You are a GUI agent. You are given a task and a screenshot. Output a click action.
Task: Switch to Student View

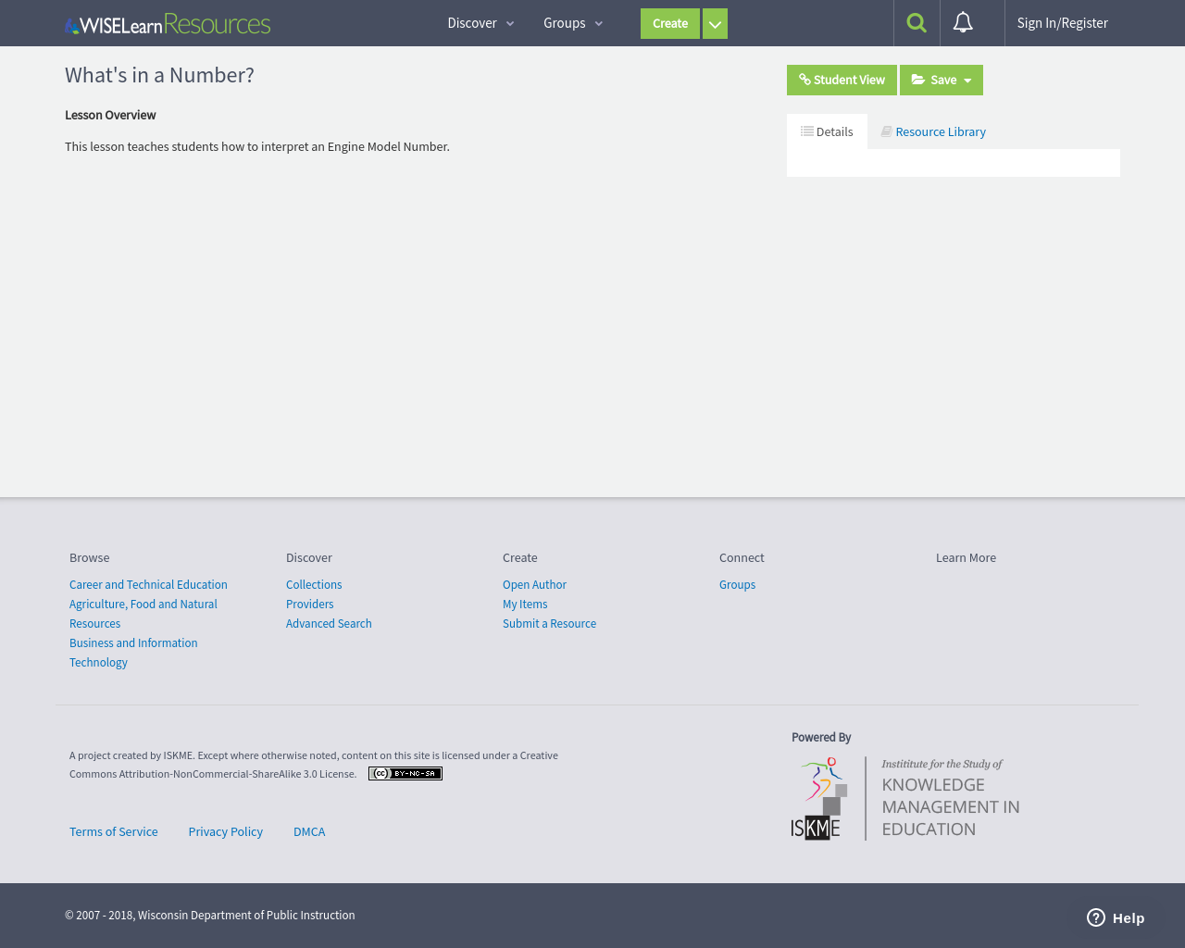[x=842, y=81]
